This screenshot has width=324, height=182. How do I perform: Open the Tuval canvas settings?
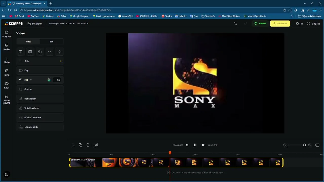point(7,73)
